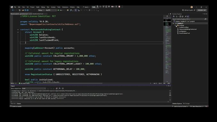Click Solution Explorer search options icon

pos(206,19)
